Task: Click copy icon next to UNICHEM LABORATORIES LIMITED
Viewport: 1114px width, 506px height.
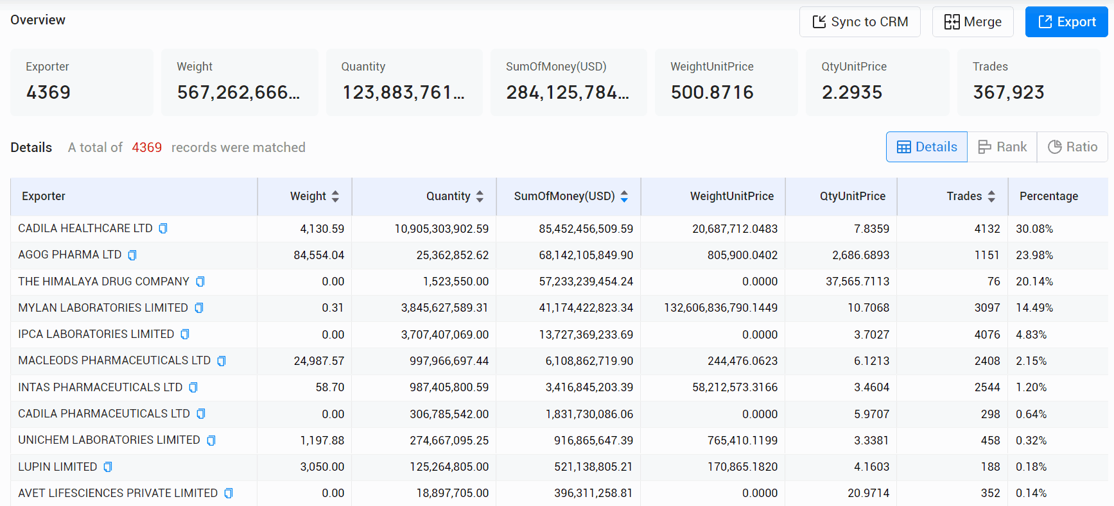Action: (x=211, y=441)
